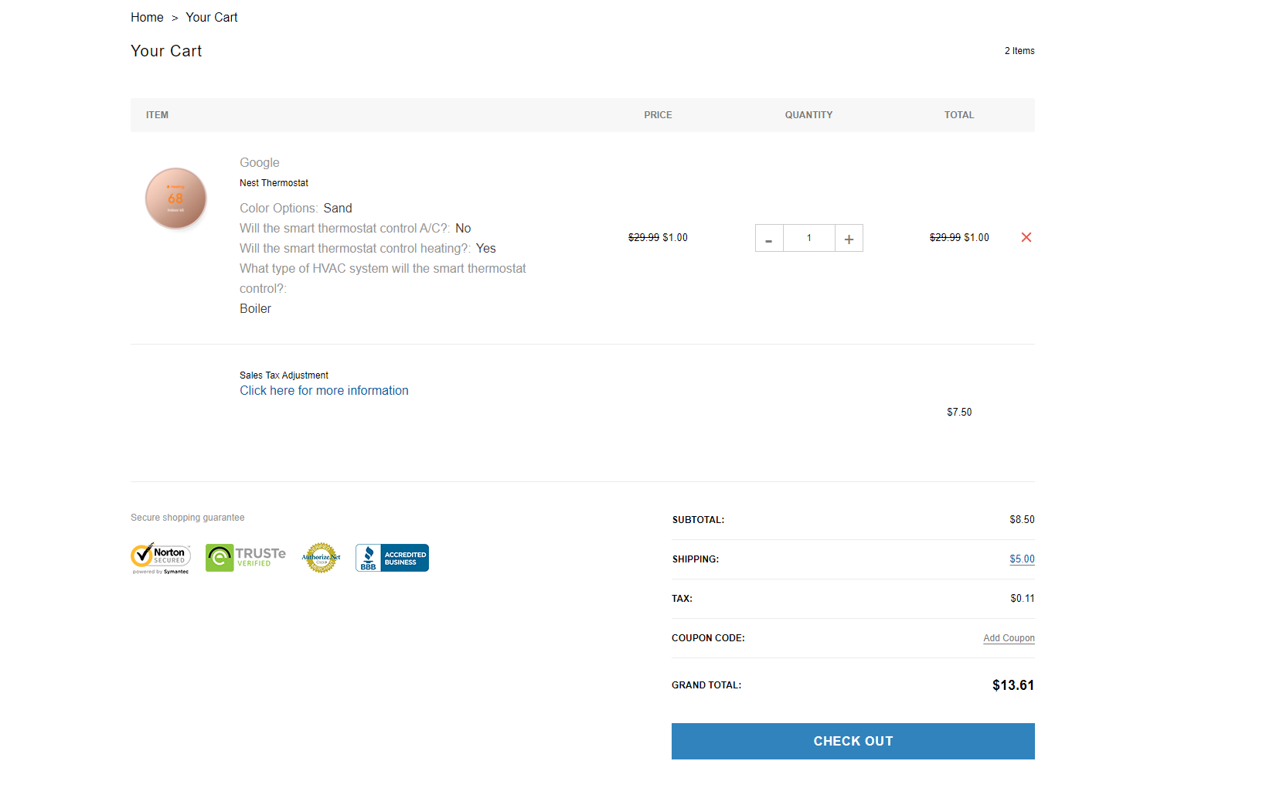Click the Secure shopping guarantee text
This screenshot has width=1273, height=795.
(x=188, y=518)
